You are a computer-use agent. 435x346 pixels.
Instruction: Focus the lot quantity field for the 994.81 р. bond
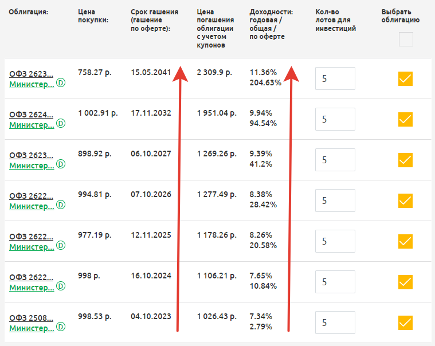(x=335, y=200)
